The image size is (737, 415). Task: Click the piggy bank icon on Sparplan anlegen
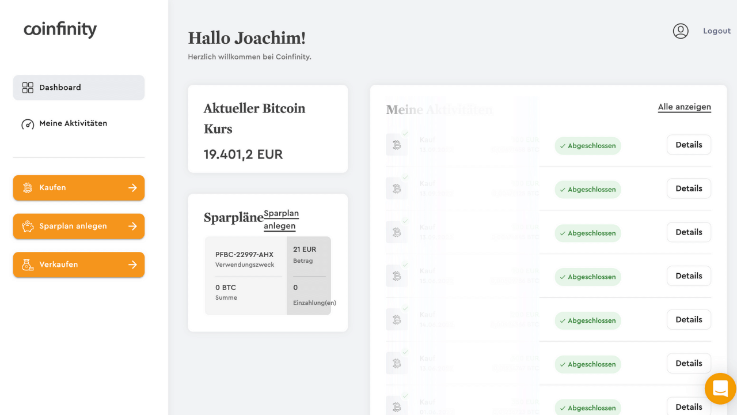pyautogui.click(x=28, y=227)
